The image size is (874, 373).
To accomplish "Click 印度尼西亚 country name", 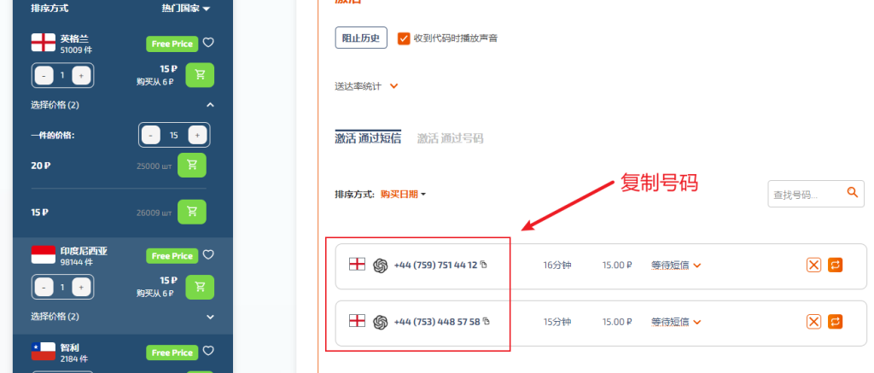I will pos(84,251).
